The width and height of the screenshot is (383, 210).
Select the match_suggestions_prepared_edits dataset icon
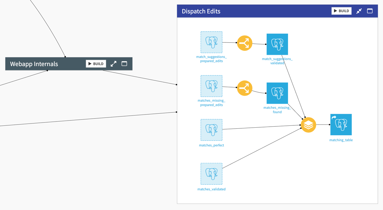click(211, 42)
